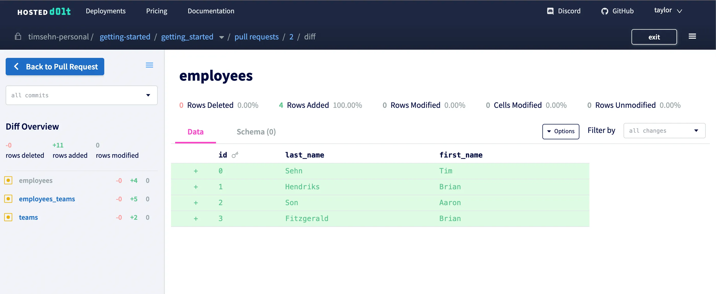Click the changed-table icon beside employees
Screen dimensions: 716x294
8,180
